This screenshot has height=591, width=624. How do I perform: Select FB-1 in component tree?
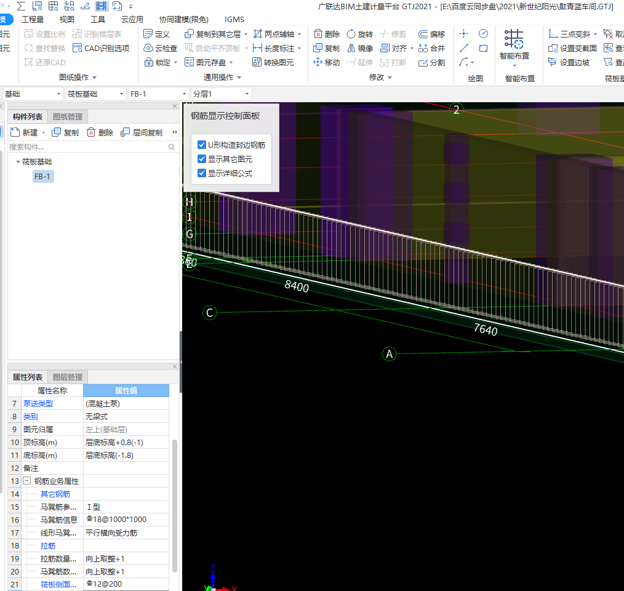[x=42, y=177]
